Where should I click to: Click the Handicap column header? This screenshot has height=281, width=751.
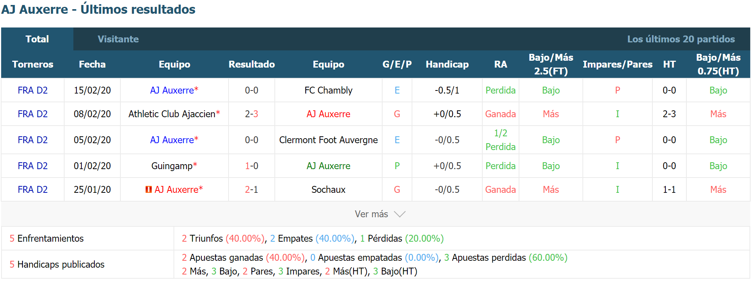(x=447, y=64)
